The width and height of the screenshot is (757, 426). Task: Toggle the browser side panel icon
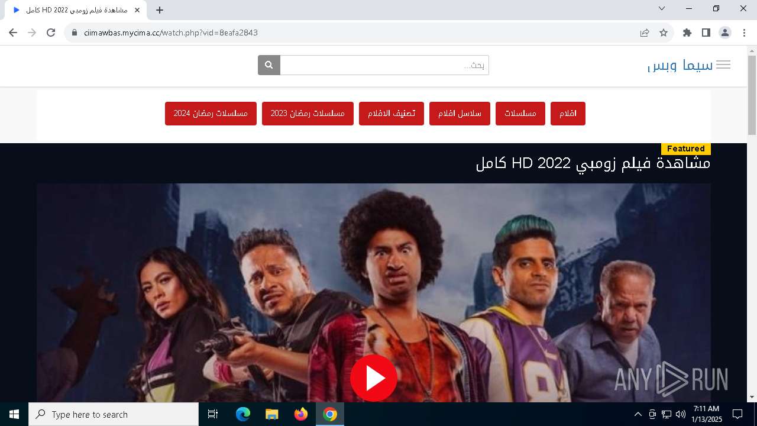(706, 33)
